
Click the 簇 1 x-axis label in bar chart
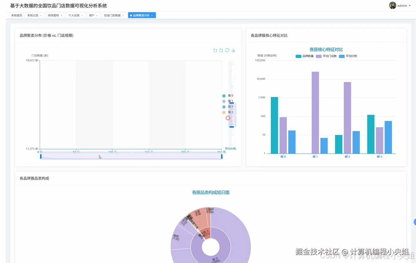pyautogui.click(x=315, y=157)
